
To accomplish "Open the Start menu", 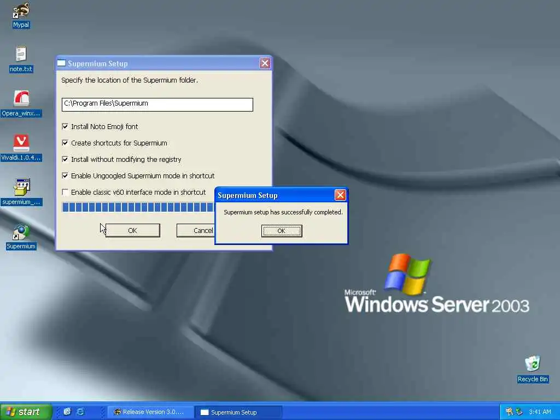I will pyautogui.click(x=26, y=412).
